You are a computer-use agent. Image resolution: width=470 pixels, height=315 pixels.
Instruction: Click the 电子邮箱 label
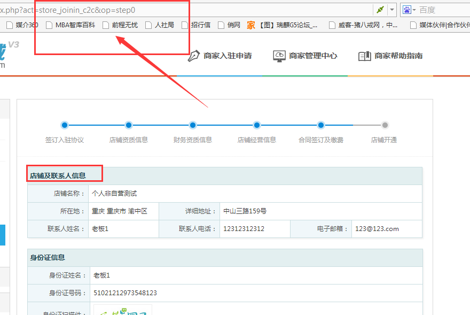[333, 229]
